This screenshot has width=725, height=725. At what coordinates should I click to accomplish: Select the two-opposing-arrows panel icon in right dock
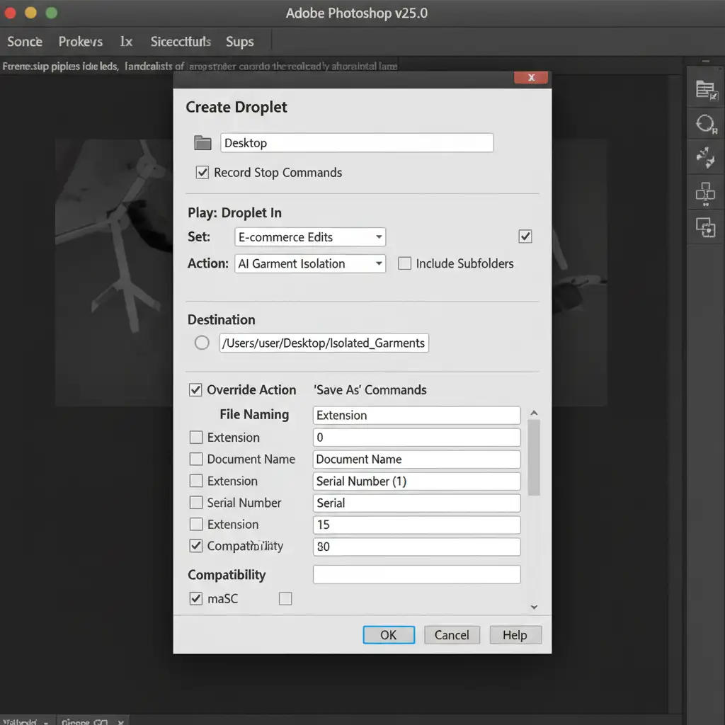click(706, 157)
